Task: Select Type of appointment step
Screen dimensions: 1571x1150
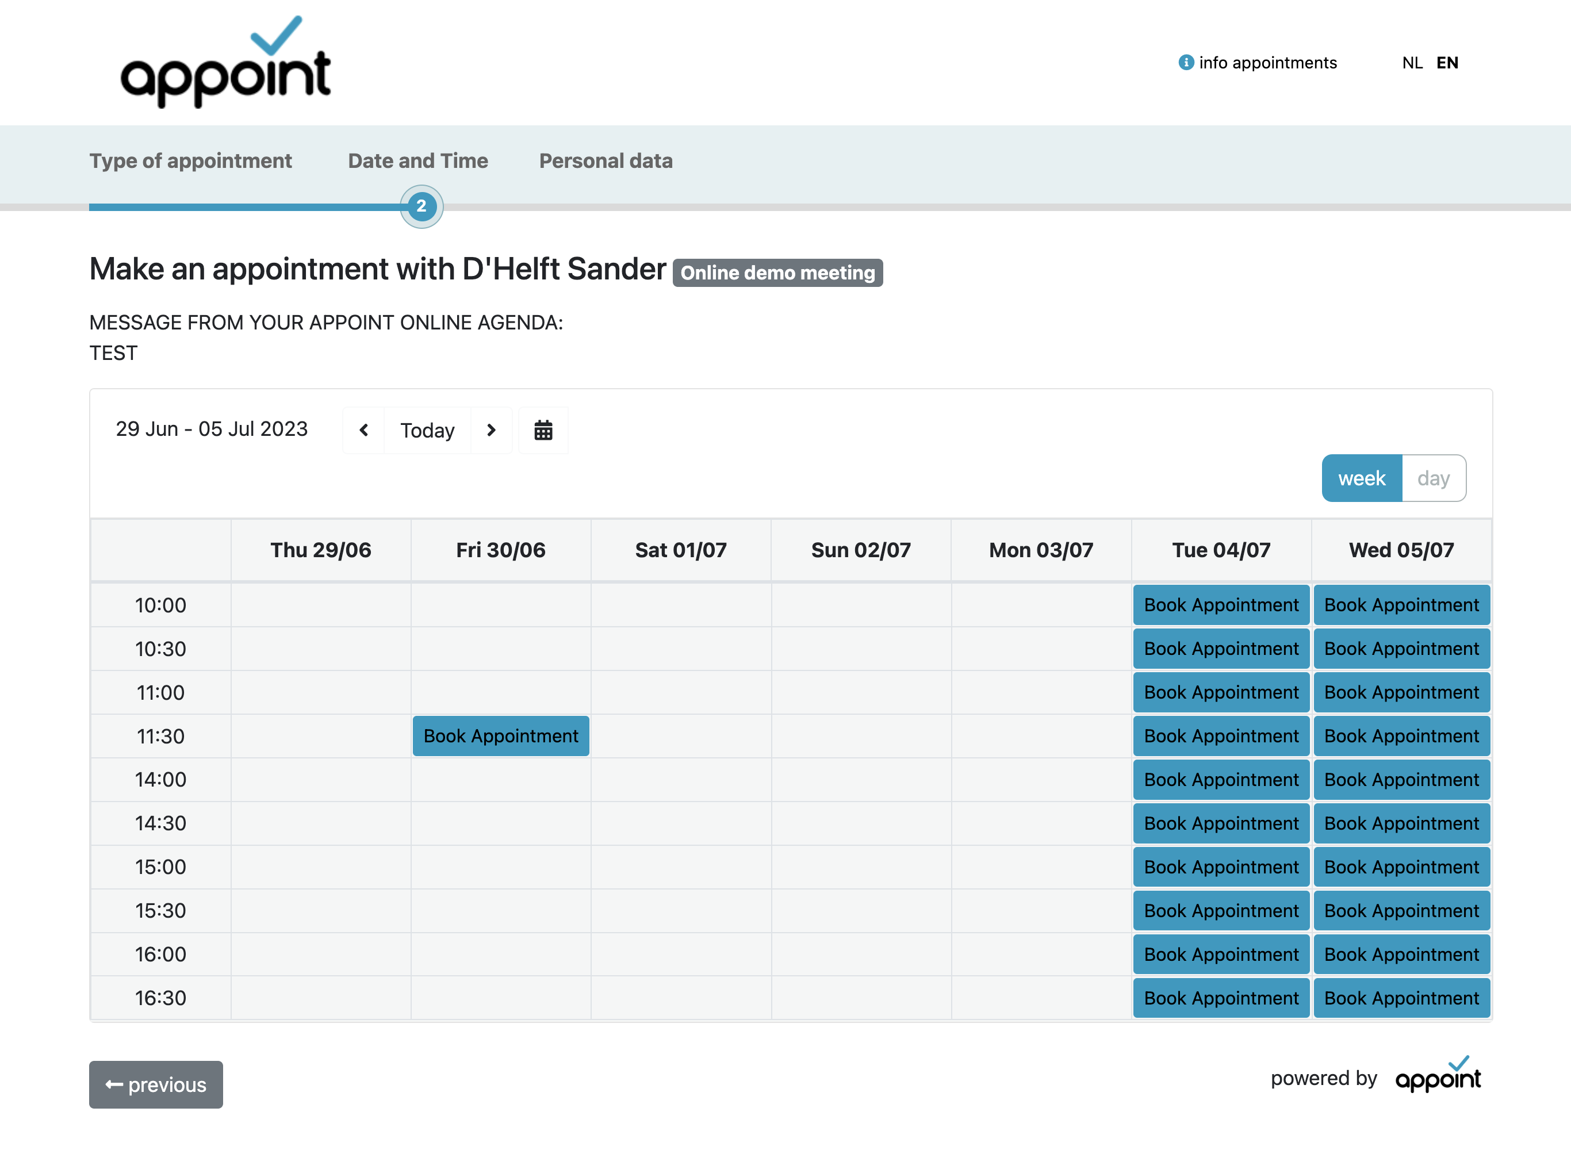Action: click(x=191, y=160)
